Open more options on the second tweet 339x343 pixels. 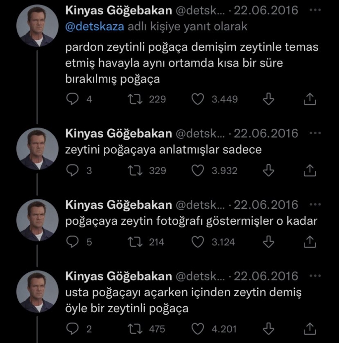coord(315,134)
